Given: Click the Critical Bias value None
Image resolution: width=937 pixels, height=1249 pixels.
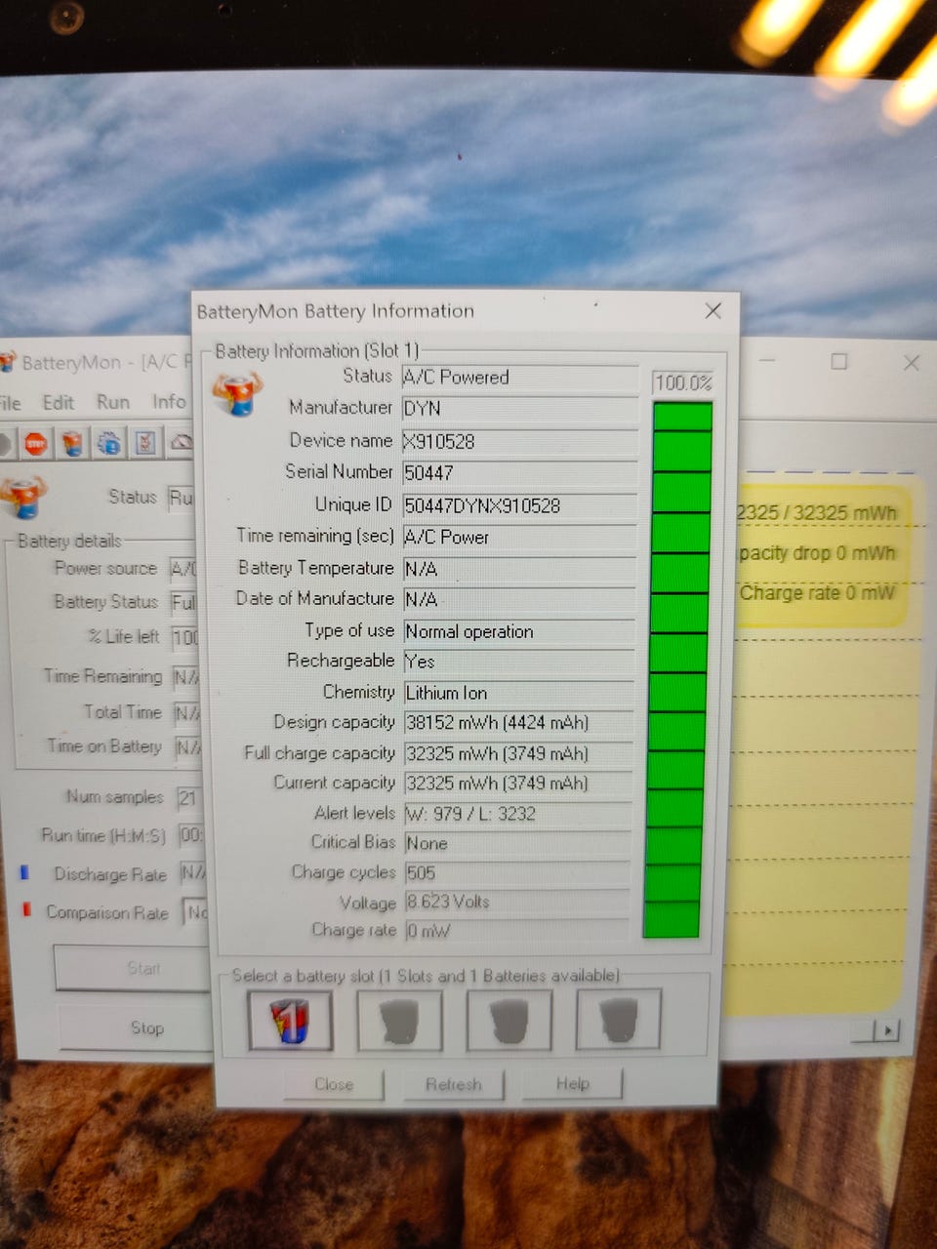Looking at the screenshot, I should [x=516, y=843].
